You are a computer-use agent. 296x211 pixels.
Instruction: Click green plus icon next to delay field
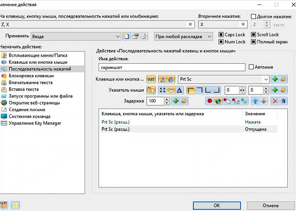(x=176, y=101)
